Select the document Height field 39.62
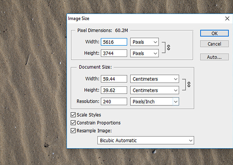Viewport: 233px width, 165px height. [114, 90]
